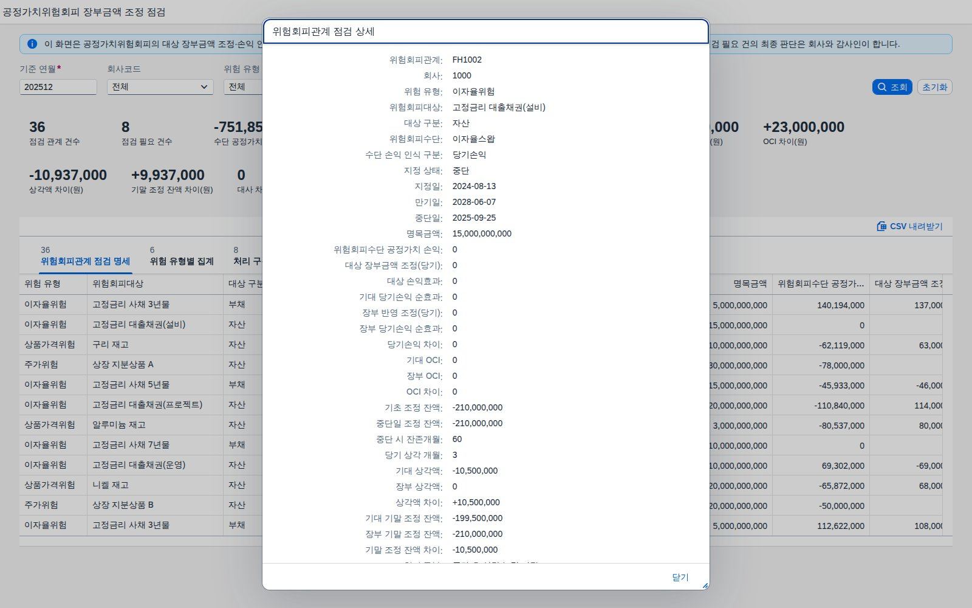This screenshot has height=608, width=972.
Task: Click the 수단 손익 인식 구분 value 당기손익
Action: [x=469, y=154]
